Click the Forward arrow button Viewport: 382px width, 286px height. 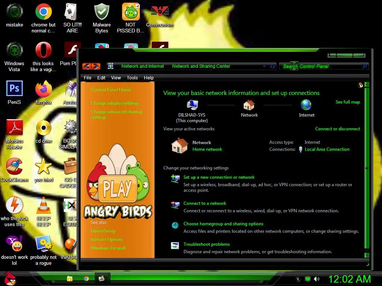(x=96, y=66)
